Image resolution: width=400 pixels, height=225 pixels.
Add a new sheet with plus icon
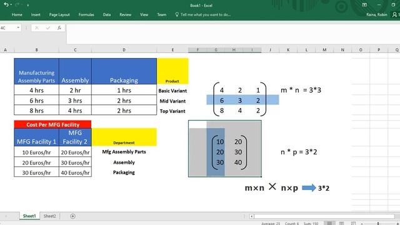point(72,216)
